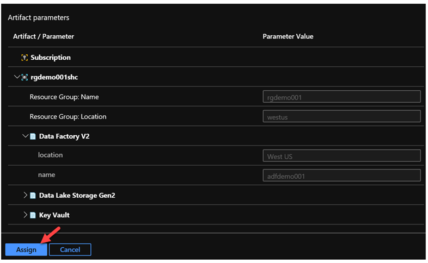This screenshot has height=263, width=428.
Task: Click the Data Factory name field
Action: point(341,176)
